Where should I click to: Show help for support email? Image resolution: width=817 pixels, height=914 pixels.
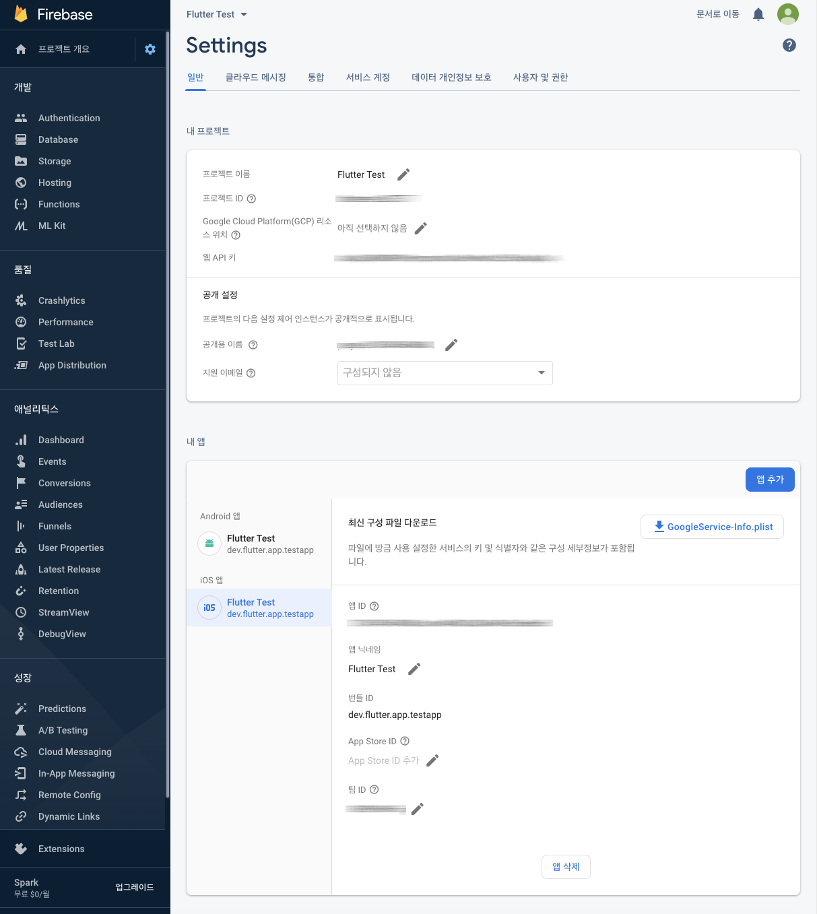click(251, 373)
